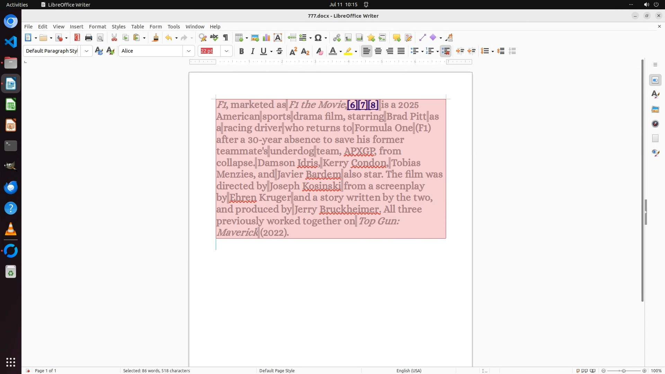Click the Clear Direct Formatting icon

pyautogui.click(x=319, y=51)
